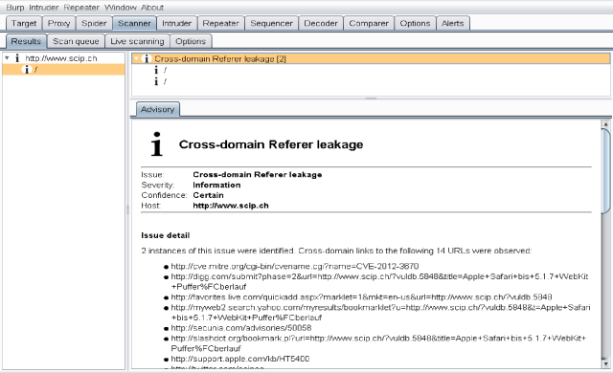Image resolution: width=613 pixels, height=373 pixels.
Task: Click the secunia.com advisories URL
Action: click(x=241, y=328)
